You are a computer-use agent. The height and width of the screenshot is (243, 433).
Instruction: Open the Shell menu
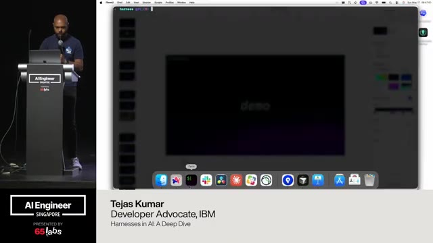[x=120, y=3]
